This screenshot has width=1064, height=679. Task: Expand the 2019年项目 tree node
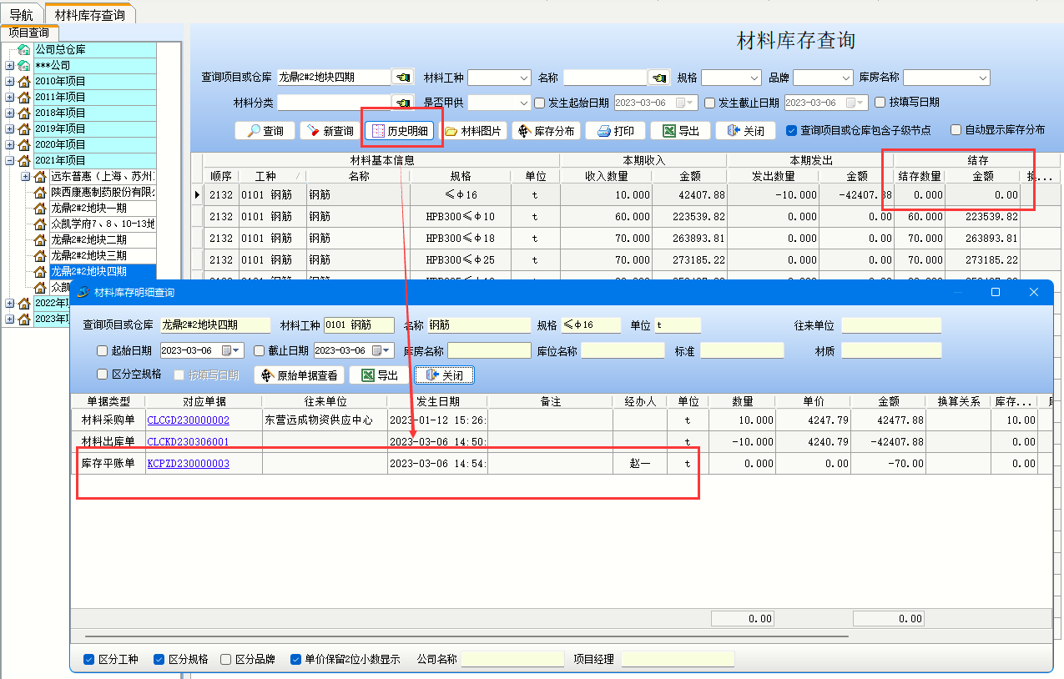[x=9, y=128]
